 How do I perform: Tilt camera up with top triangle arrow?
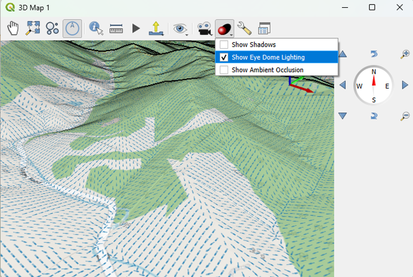tap(343, 54)
